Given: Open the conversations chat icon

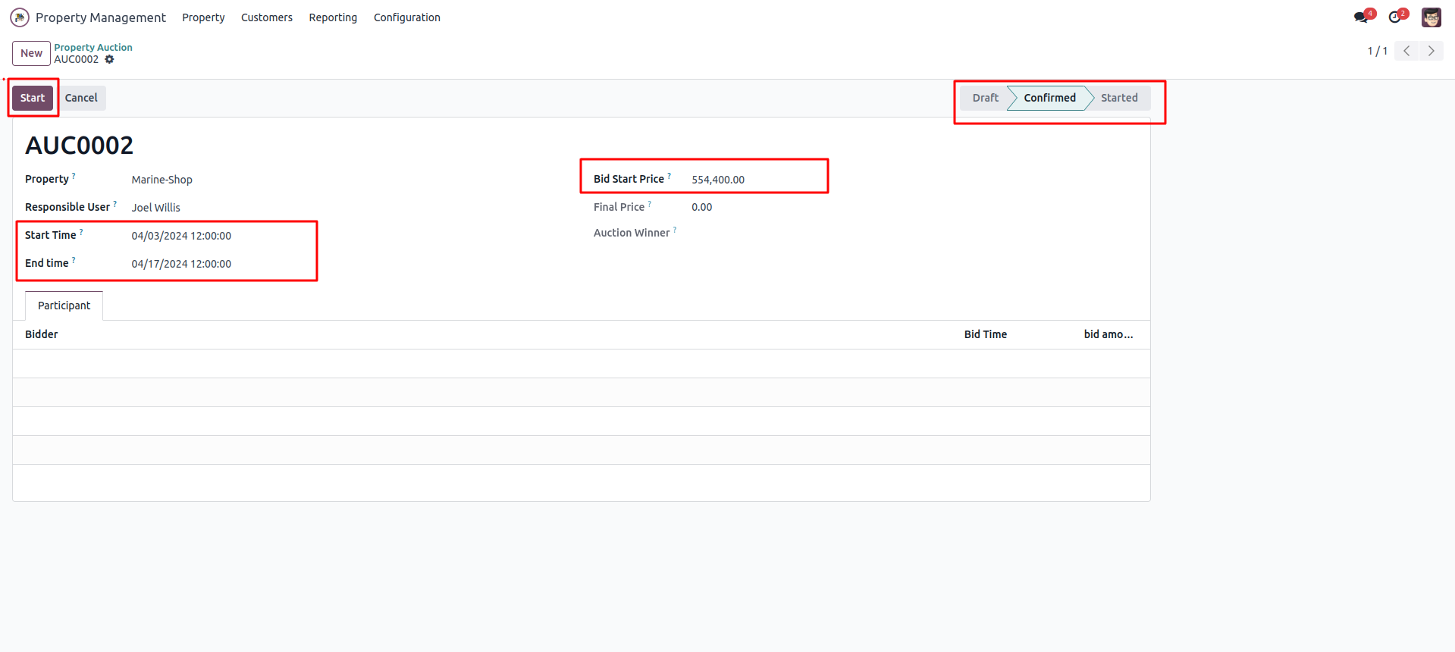Looking at the screenshot, I should (1361, 17).
